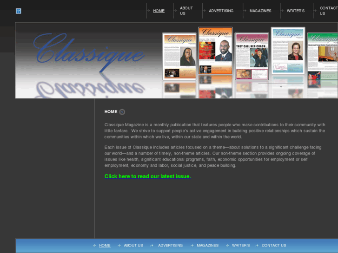Image resolution: width=338 pixels, height=253 pixels.
Task: Click the arrow icon before top CONTACT US
Action: 315,11
